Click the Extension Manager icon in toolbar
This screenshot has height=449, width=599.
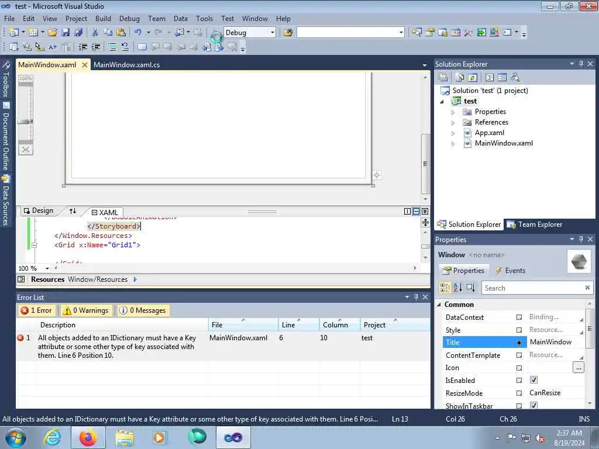(x=494, y=33)
